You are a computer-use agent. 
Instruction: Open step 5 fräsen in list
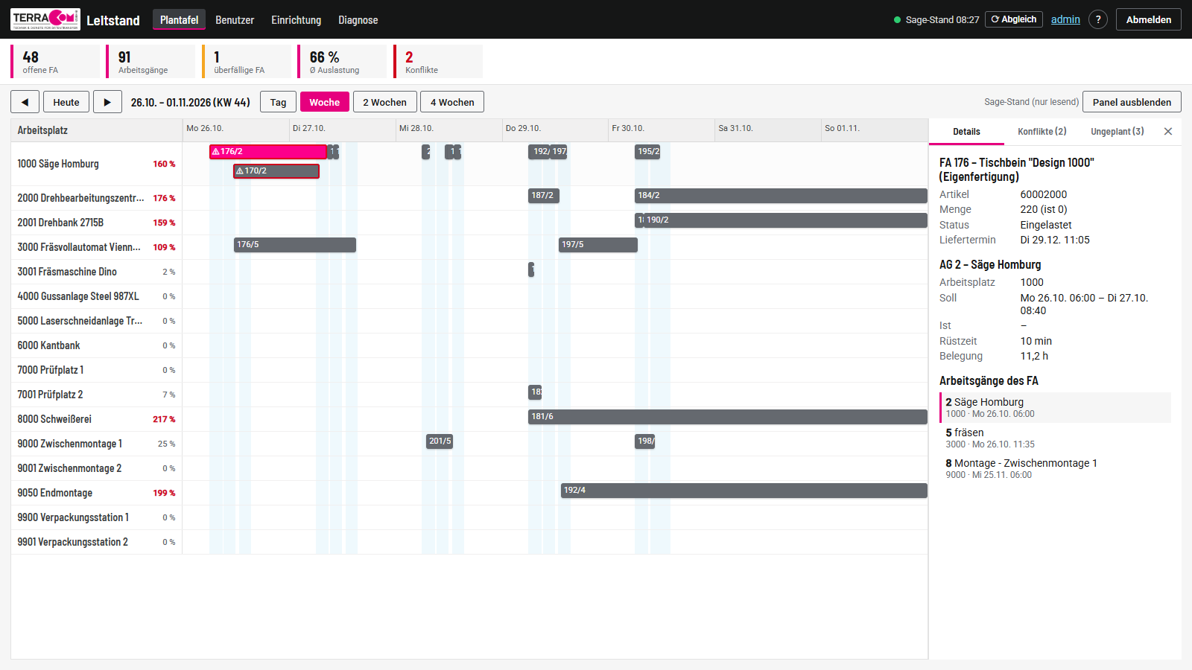(x=1055, y=438)
